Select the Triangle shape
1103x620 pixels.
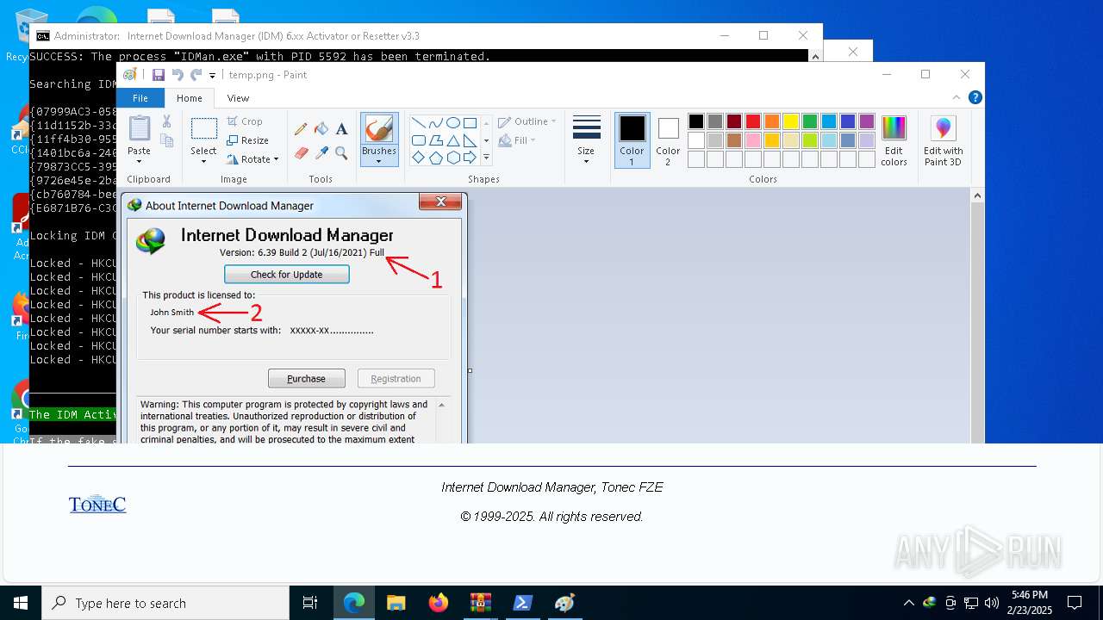pos(452,140)
